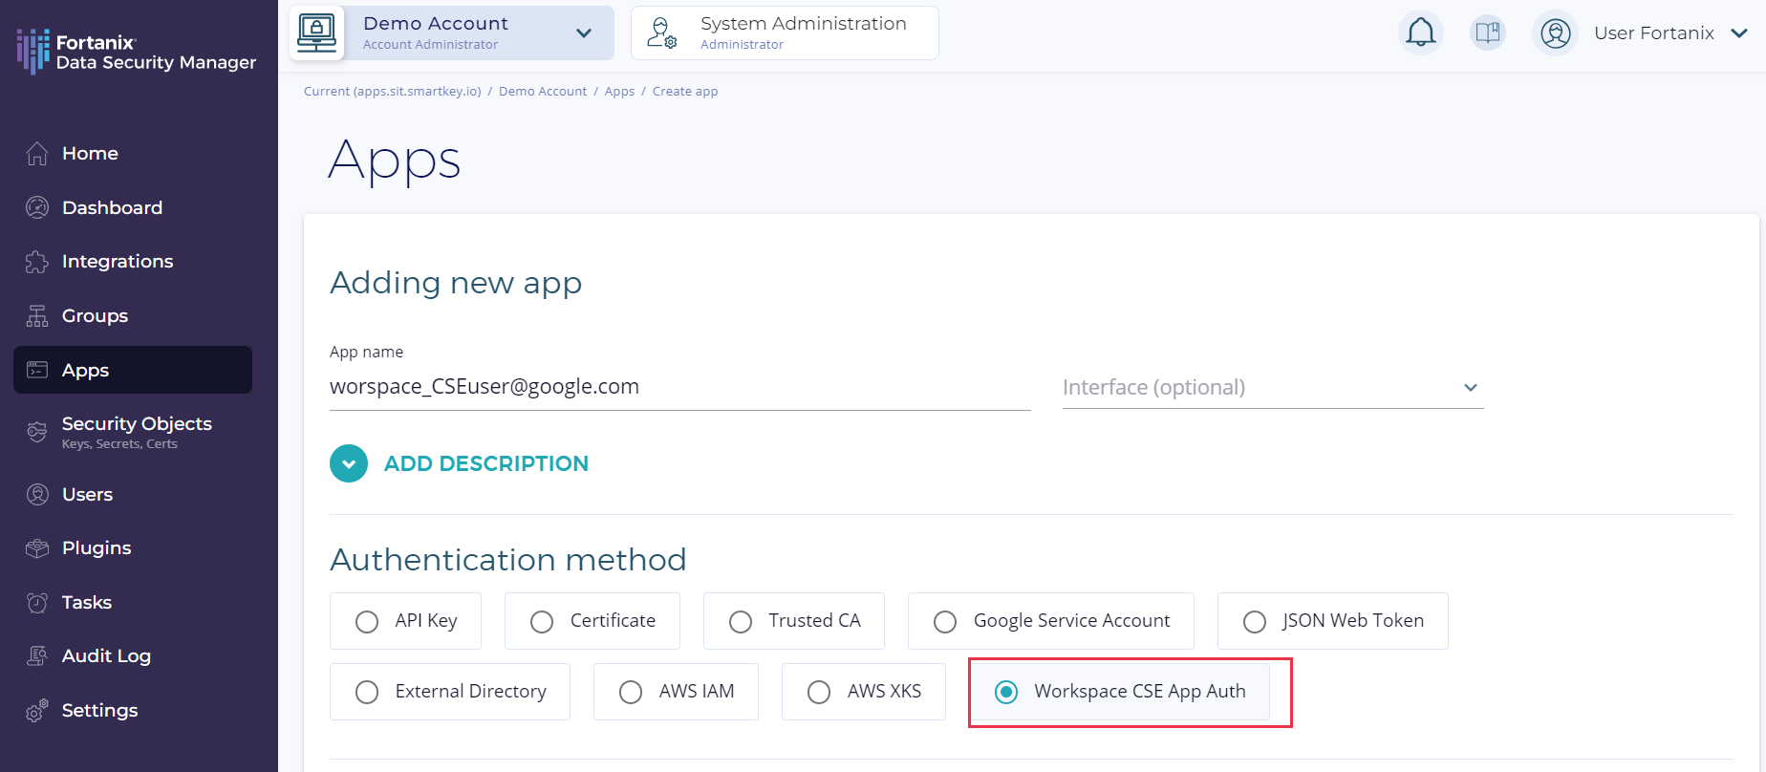
Task: Click the user profile avatar icon
Action: pyautogui.click(x=1555, y=33)
